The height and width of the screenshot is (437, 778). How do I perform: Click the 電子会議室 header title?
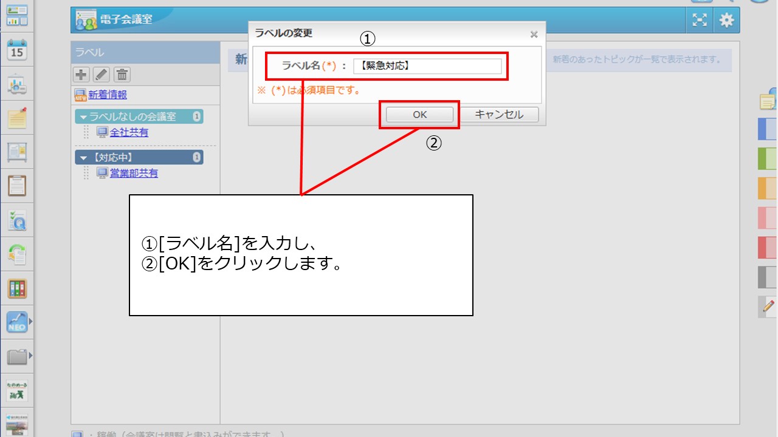[126, 19]
